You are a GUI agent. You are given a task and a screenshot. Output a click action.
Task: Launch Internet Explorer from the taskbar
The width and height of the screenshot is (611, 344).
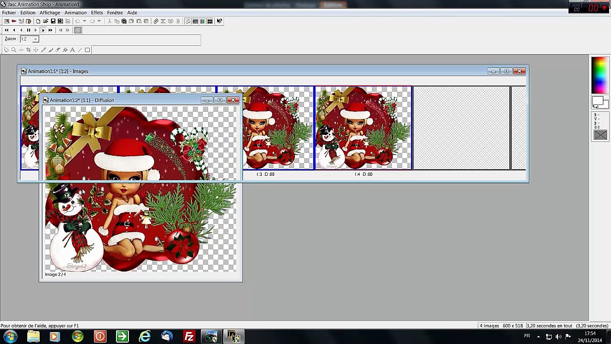pyautogui.click(x=145, y=336)
